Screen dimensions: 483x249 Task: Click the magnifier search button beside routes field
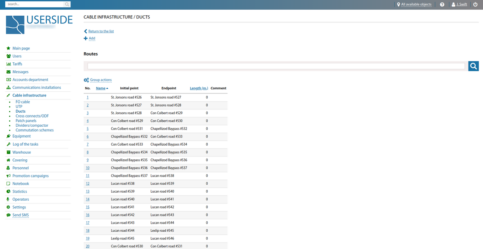473,66
